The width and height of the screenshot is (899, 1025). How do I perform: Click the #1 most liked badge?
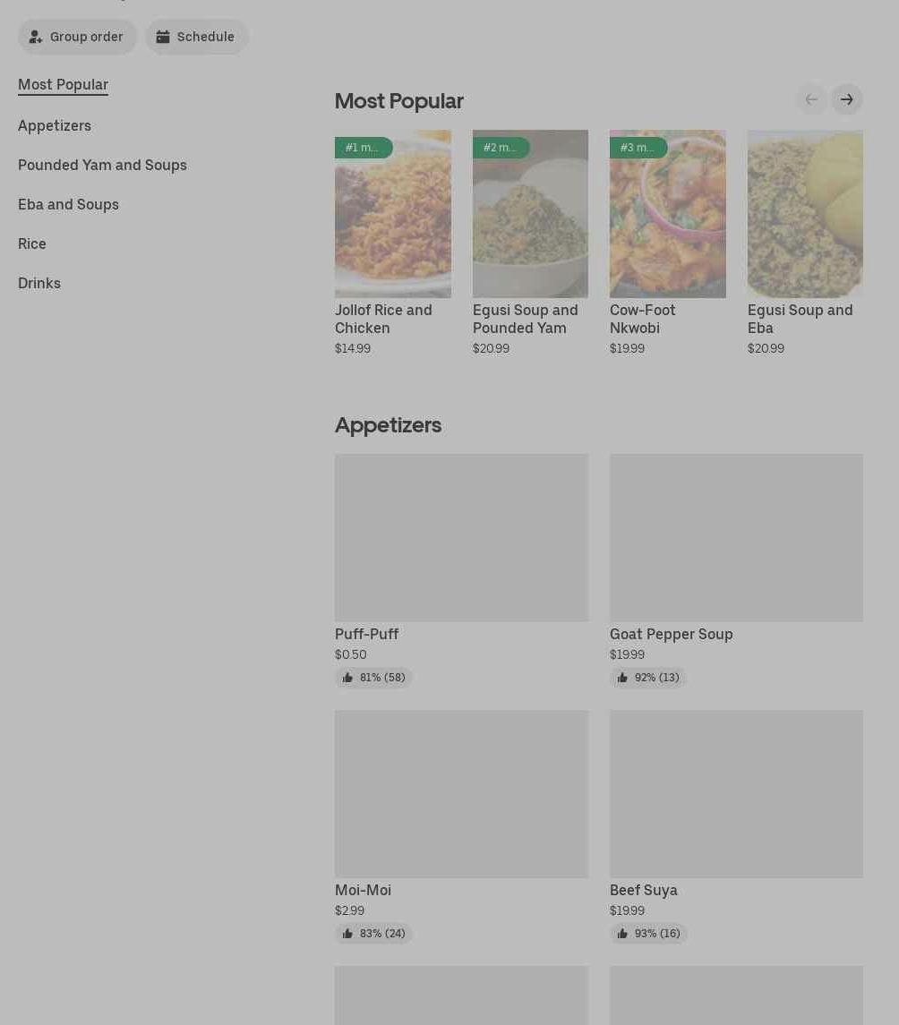pos(363,148)
